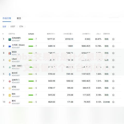Filter pairs by USDT
Image resolution: width=124 pixels, height=124 pixels.
coord(13,27)
